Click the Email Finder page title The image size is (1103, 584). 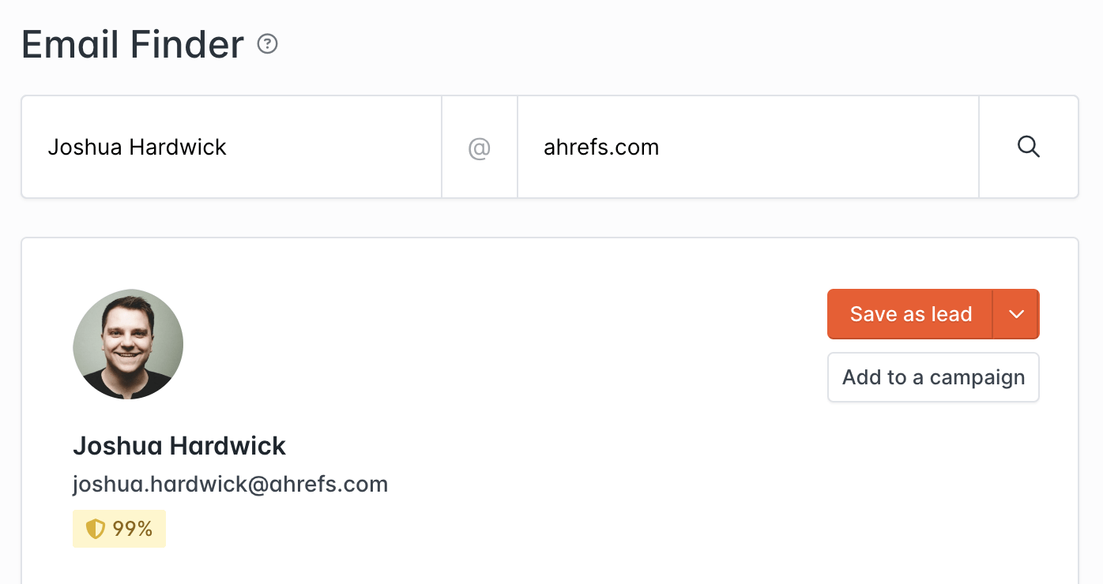pos(133,44)
